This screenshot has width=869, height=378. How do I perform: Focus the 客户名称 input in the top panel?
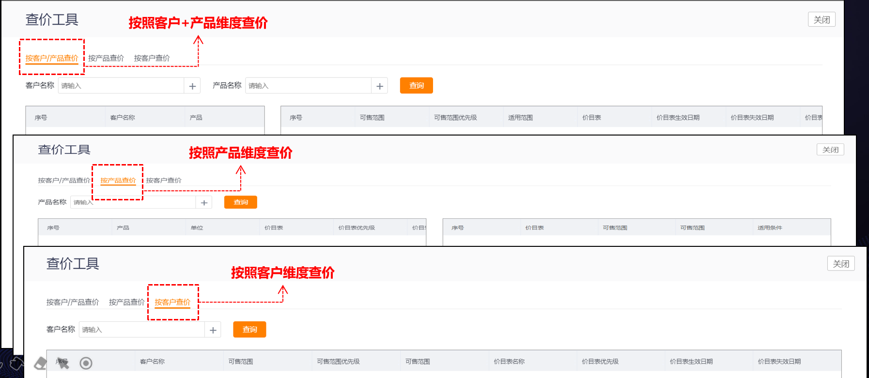click(x=121, y=86)
